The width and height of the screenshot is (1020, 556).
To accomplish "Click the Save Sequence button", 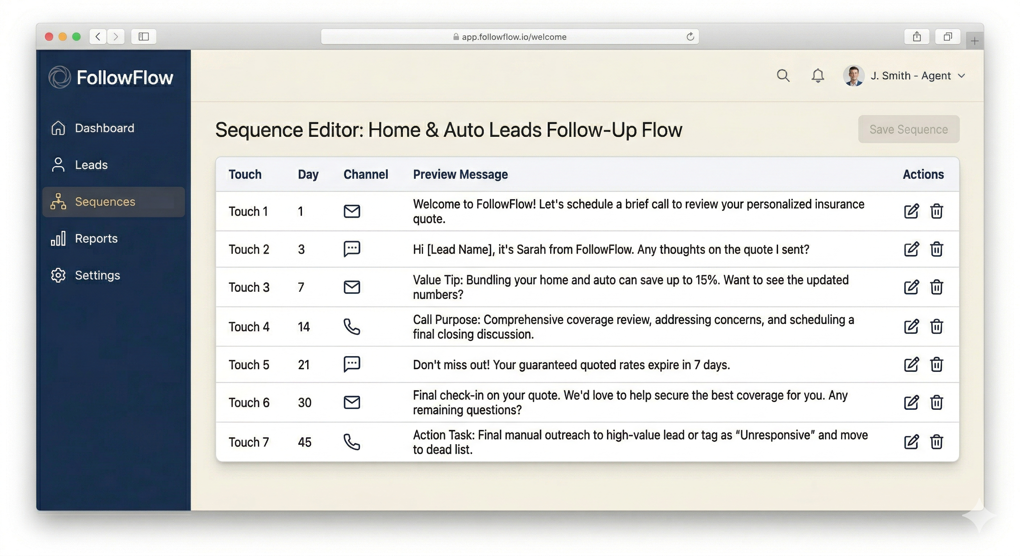I will point(909,129).
